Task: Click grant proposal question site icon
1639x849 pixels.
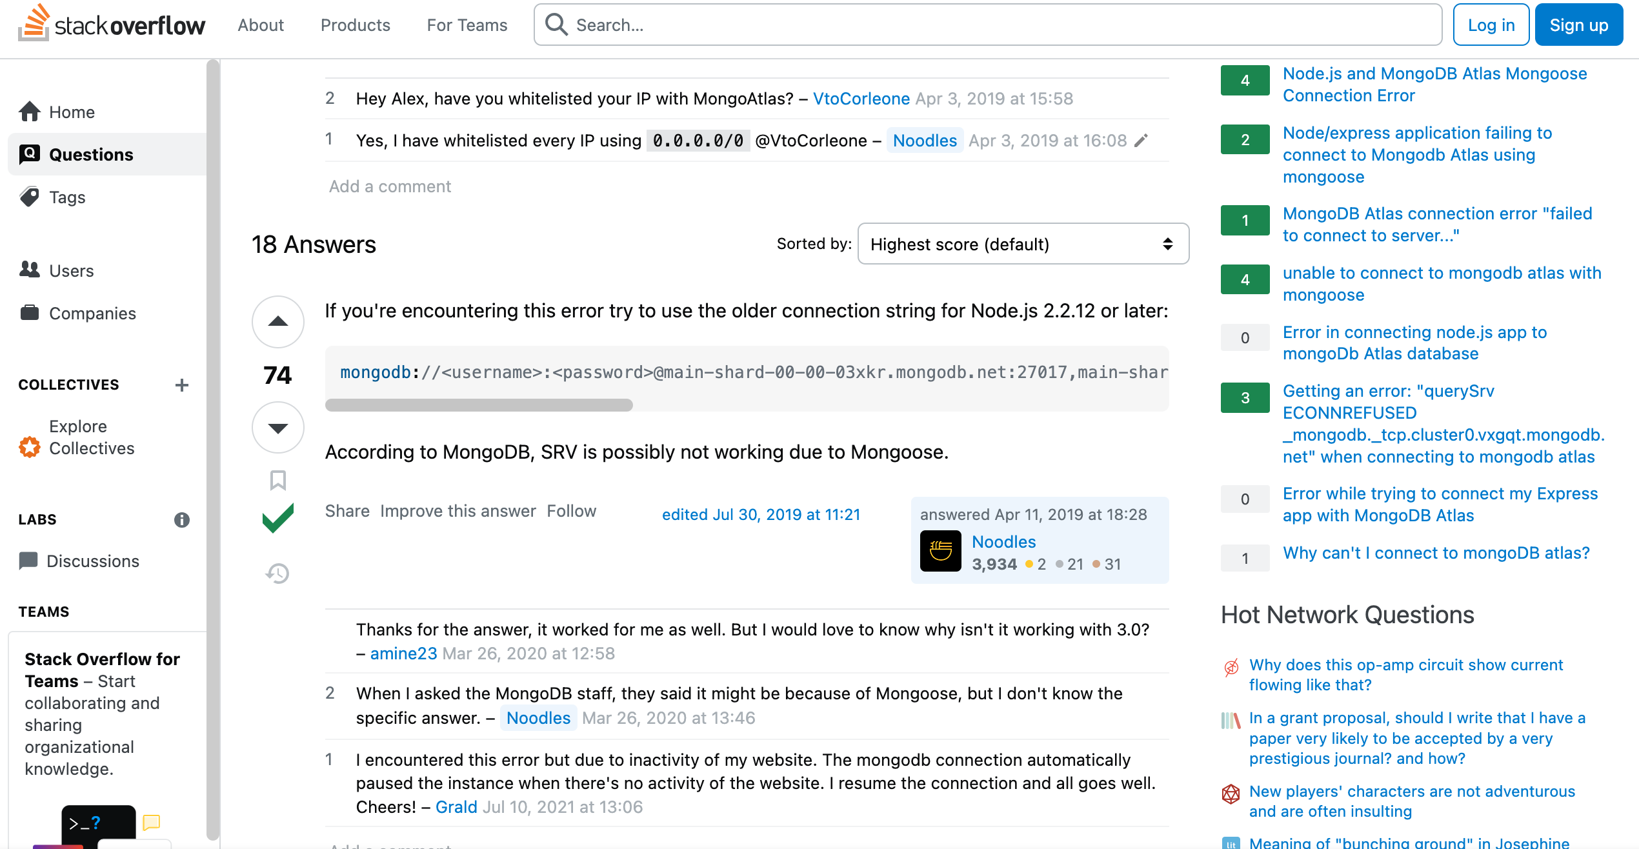Action: pos(1231,720)
